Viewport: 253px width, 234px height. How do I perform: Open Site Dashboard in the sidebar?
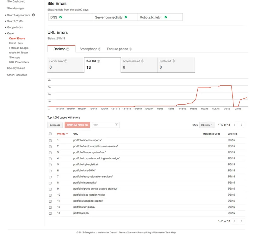click(x=16, y=2)
